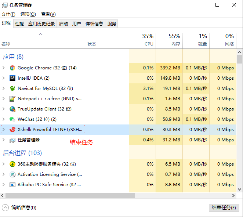Click the IntelliJ IDEA icon
Image resolution: width=243 pixels, height=217 pixels.
tap(12, 78)
